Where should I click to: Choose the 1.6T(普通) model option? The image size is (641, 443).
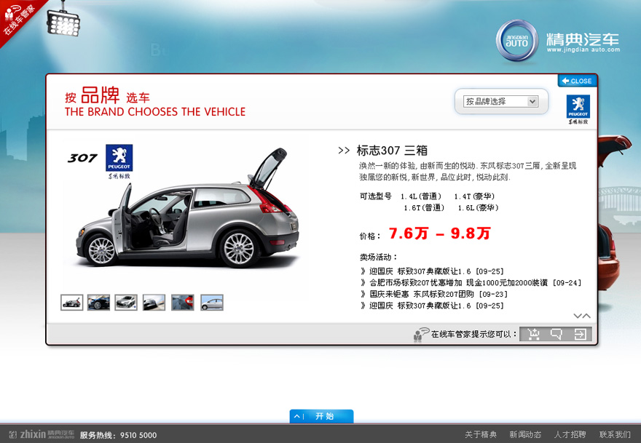coord(424,208)
